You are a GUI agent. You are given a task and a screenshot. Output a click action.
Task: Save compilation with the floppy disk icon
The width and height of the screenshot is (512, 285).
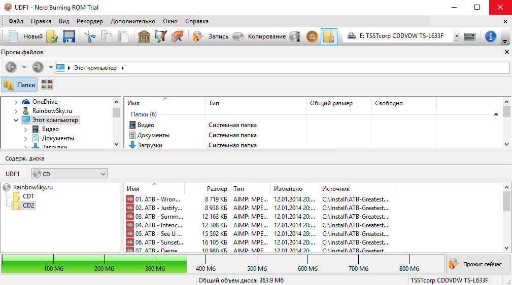[x=69, y=36]
